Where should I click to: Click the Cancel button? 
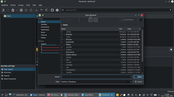coord(138,82)
